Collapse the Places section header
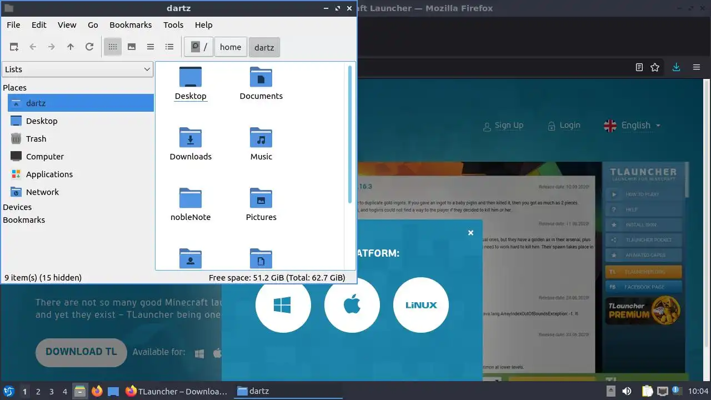 (15, 88)
